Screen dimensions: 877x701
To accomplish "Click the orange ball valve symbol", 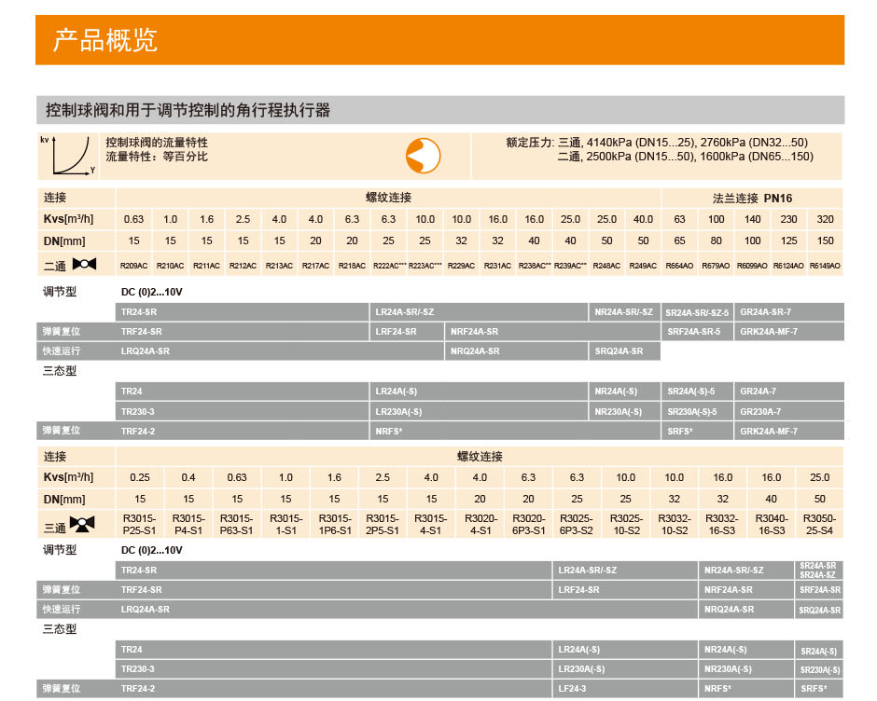I will point(423,156).
